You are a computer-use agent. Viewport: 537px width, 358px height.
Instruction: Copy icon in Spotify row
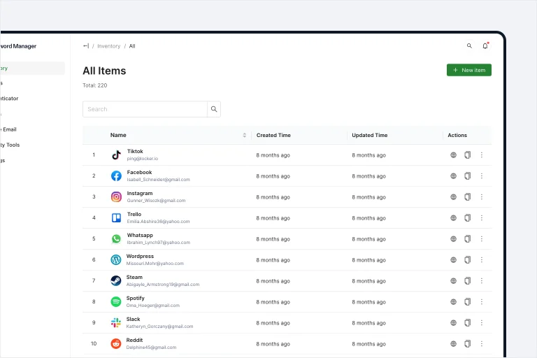pos(468,302)
